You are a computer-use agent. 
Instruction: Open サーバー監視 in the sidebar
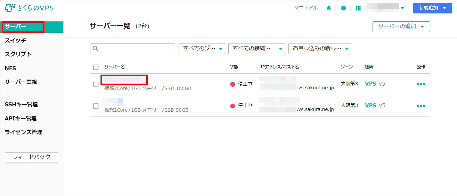tap(21, 82)
